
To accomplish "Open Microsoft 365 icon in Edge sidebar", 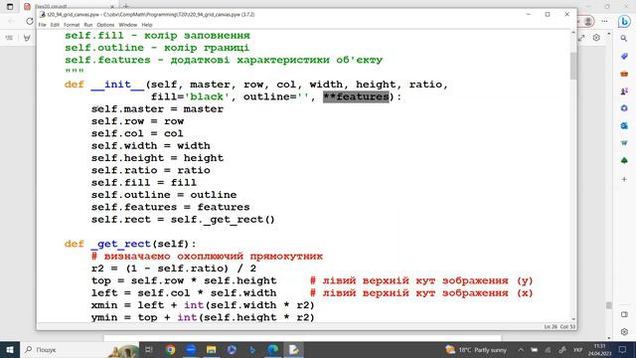I will (x=624, y=108).
